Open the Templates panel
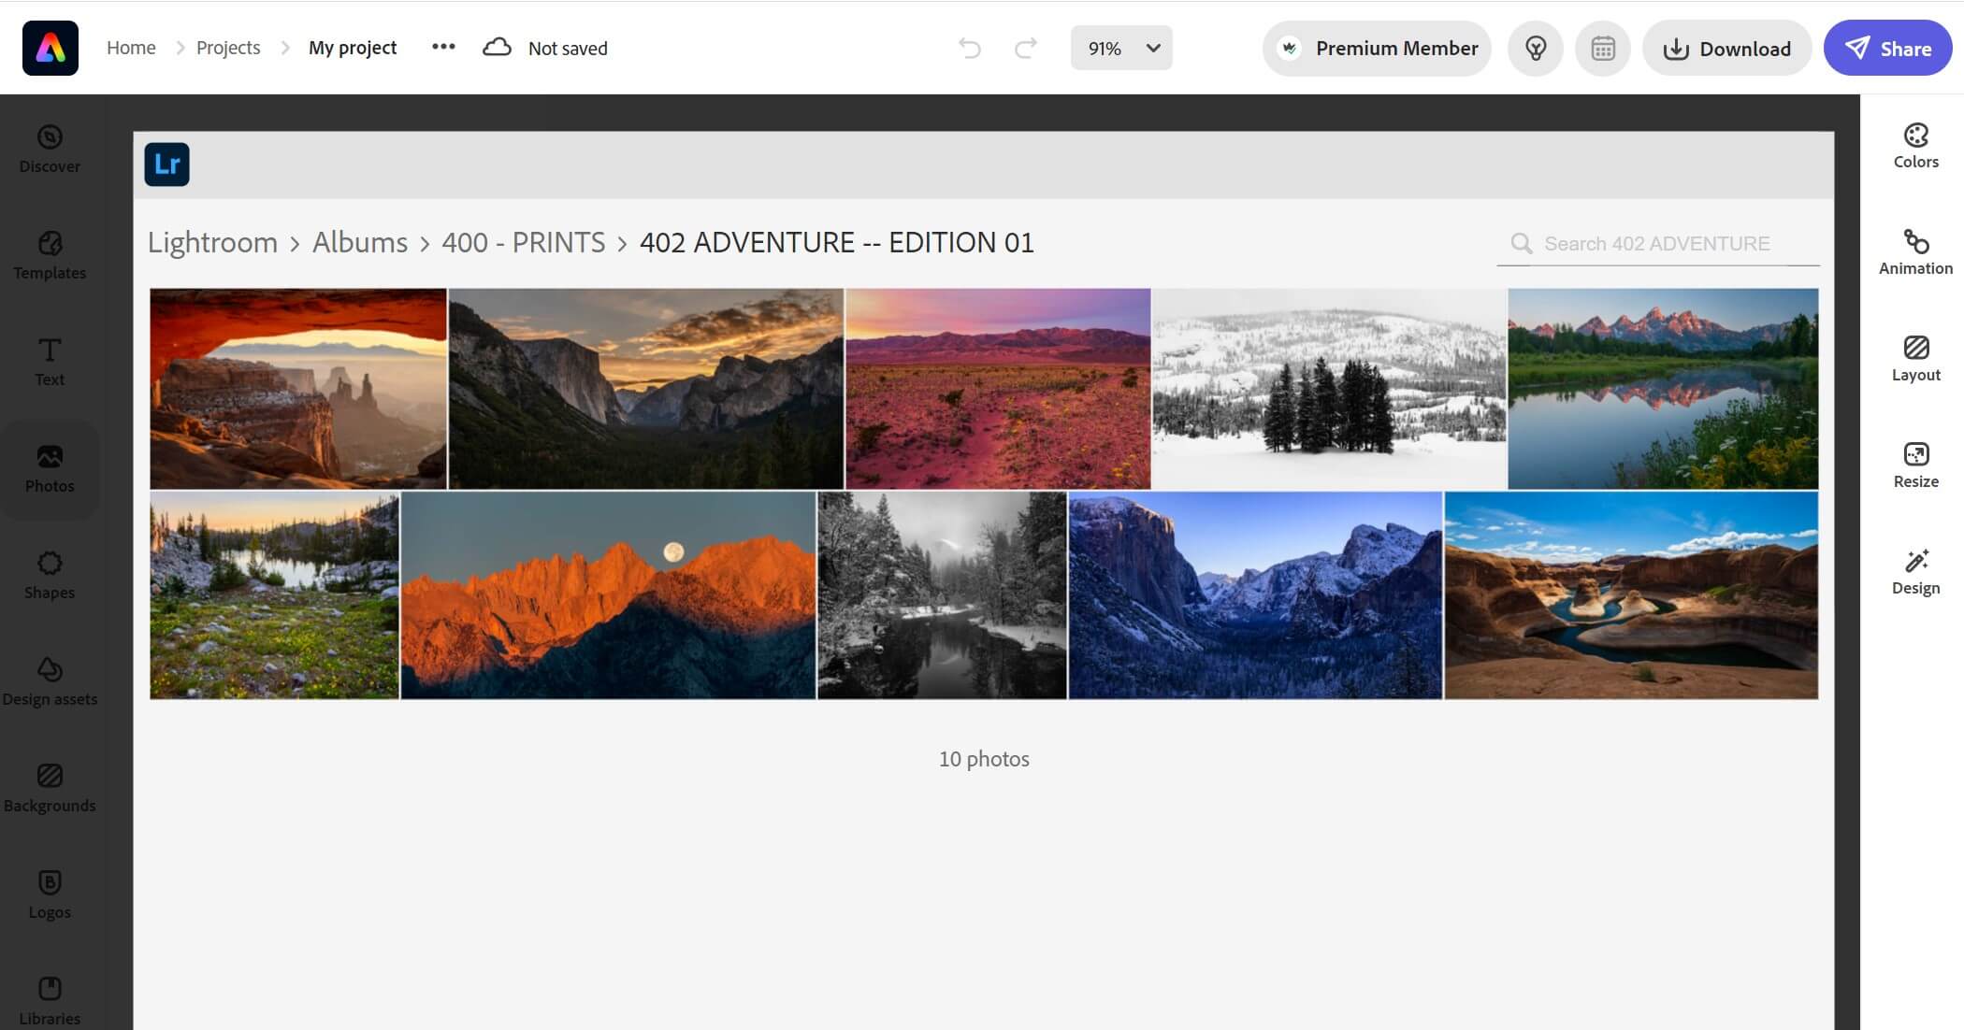The width and height of the screenshot is (1964, 1030). pyautogui.click(x=50, y=255)
